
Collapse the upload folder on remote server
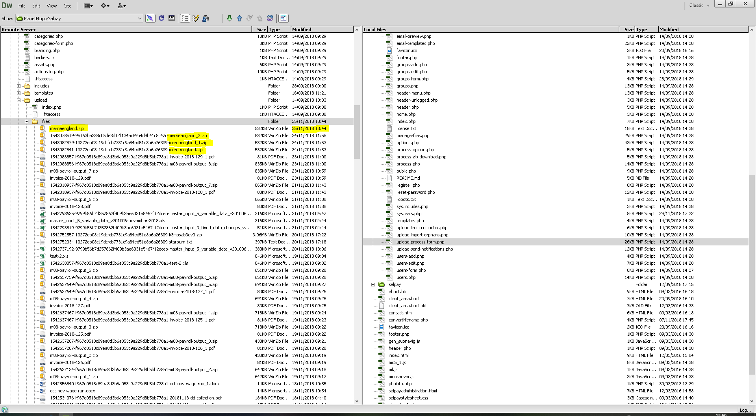19,100
